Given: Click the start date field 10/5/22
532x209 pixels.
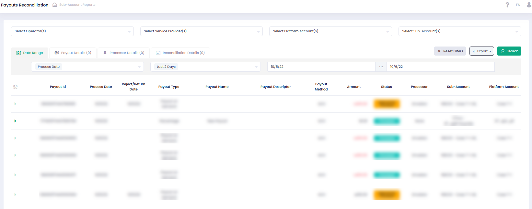Looking at the screenshot, I should 321,67.
